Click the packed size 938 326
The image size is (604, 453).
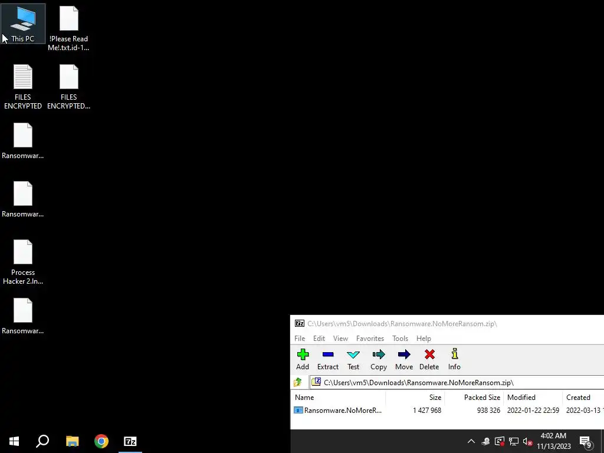point(488,411)
